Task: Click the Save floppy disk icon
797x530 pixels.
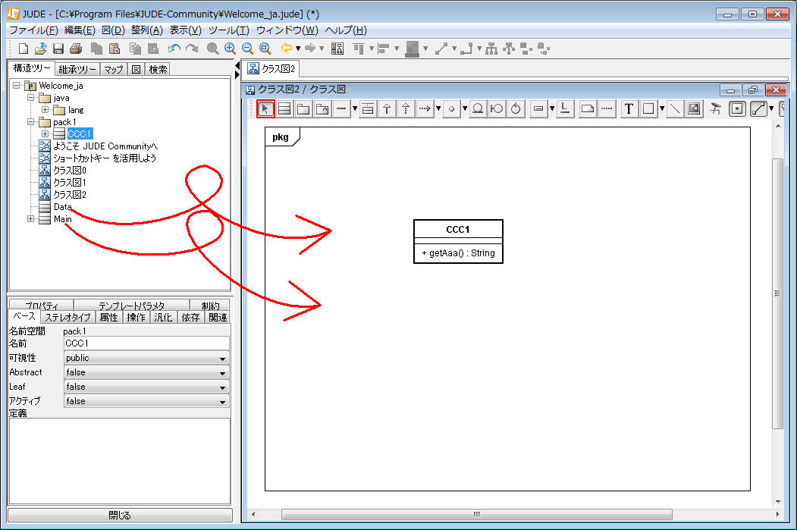Action: click(58, 49)
